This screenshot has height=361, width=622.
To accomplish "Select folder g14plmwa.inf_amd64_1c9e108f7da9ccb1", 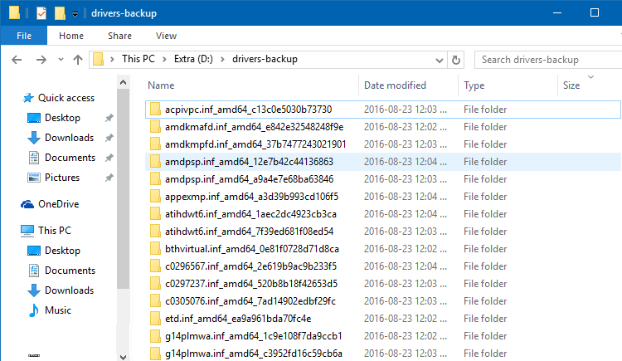I will click(383, 336).
